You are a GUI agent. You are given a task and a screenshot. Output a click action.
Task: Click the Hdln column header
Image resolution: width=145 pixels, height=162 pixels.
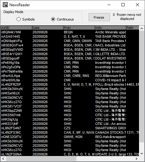(x=110, y=28)
